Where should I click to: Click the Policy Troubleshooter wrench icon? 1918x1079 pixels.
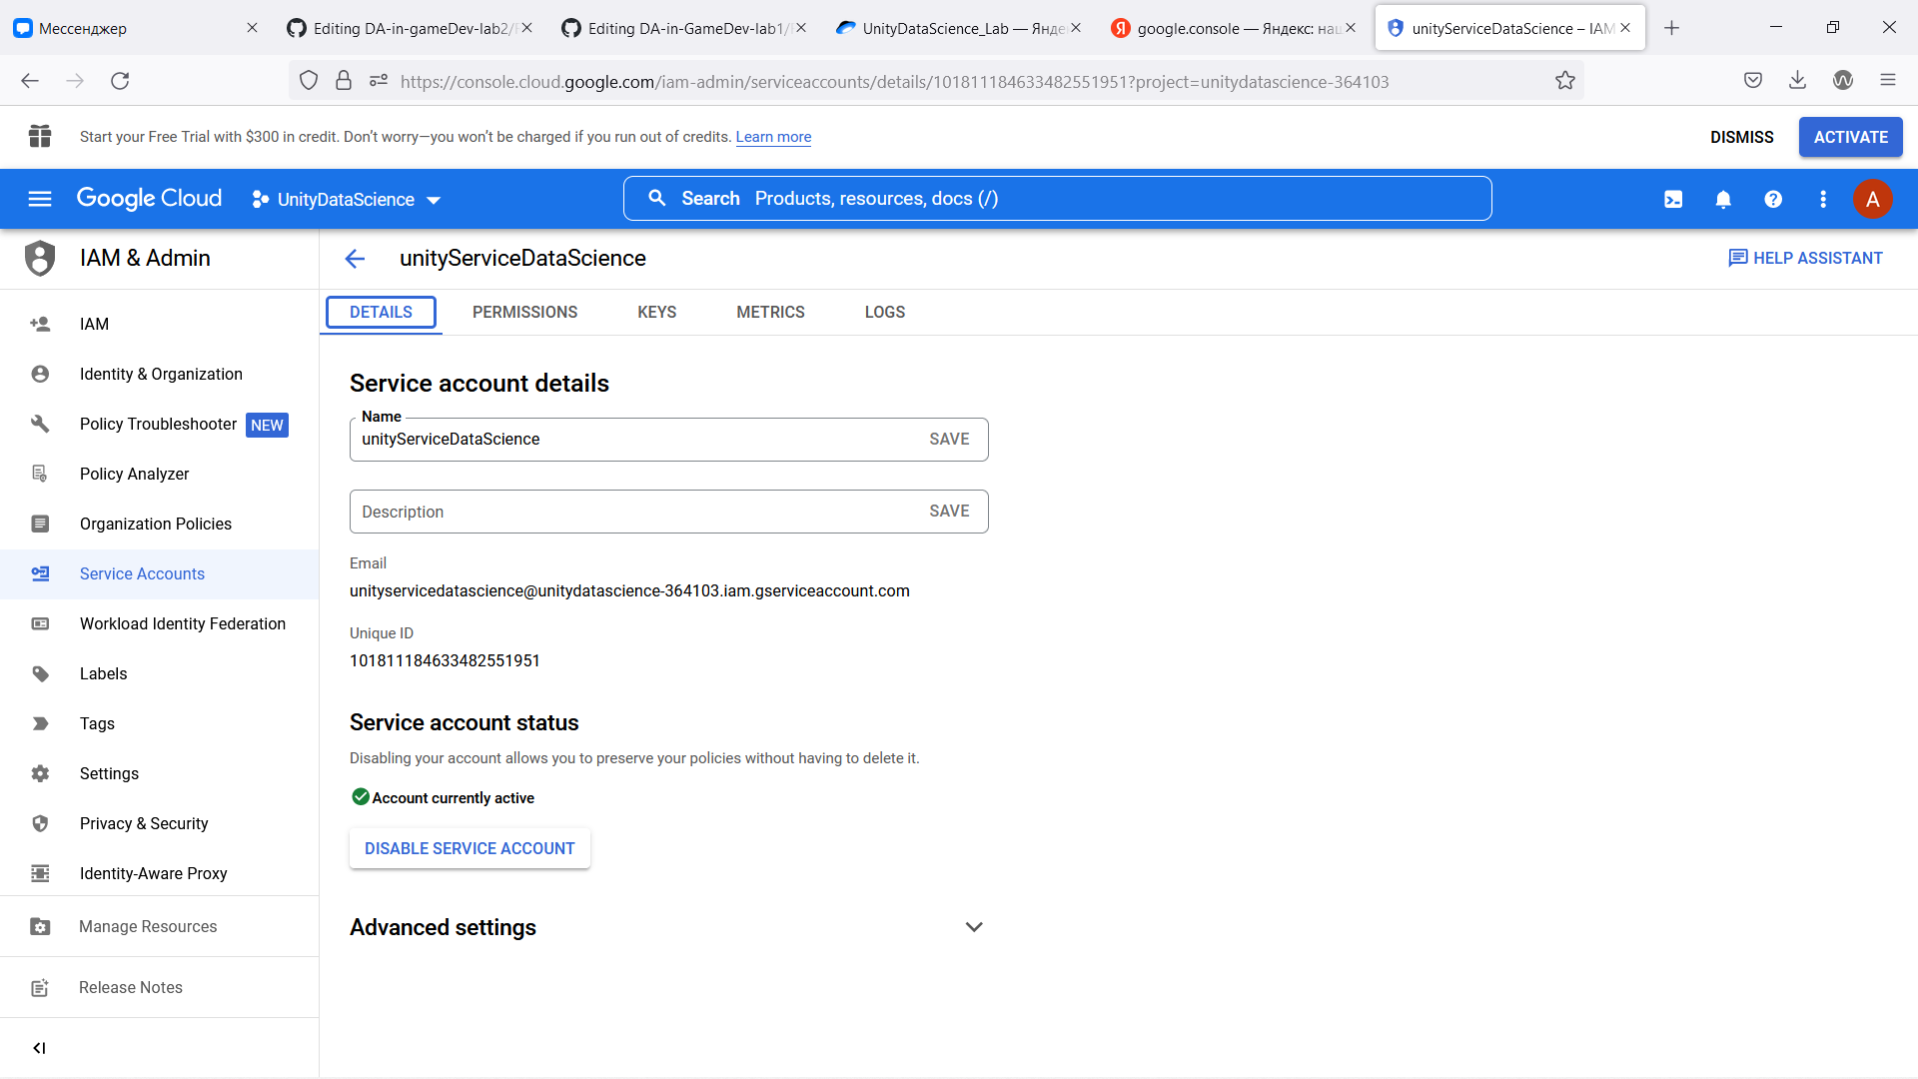click(x=40, y=424)
